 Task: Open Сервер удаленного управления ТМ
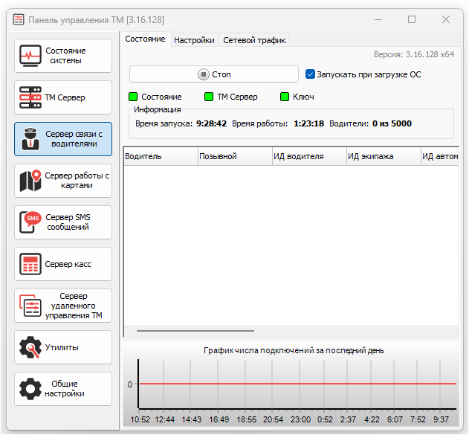tap(63, 306)
